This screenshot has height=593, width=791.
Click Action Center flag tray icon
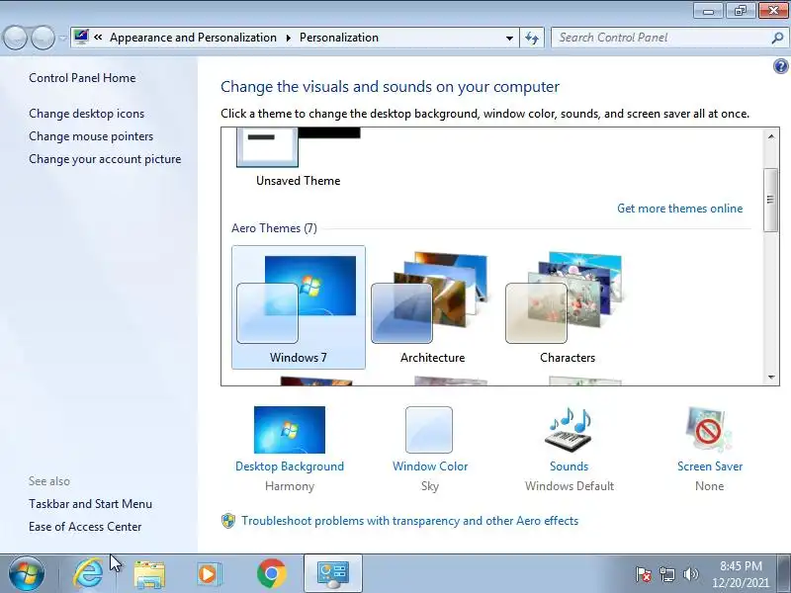click(643, 574)
